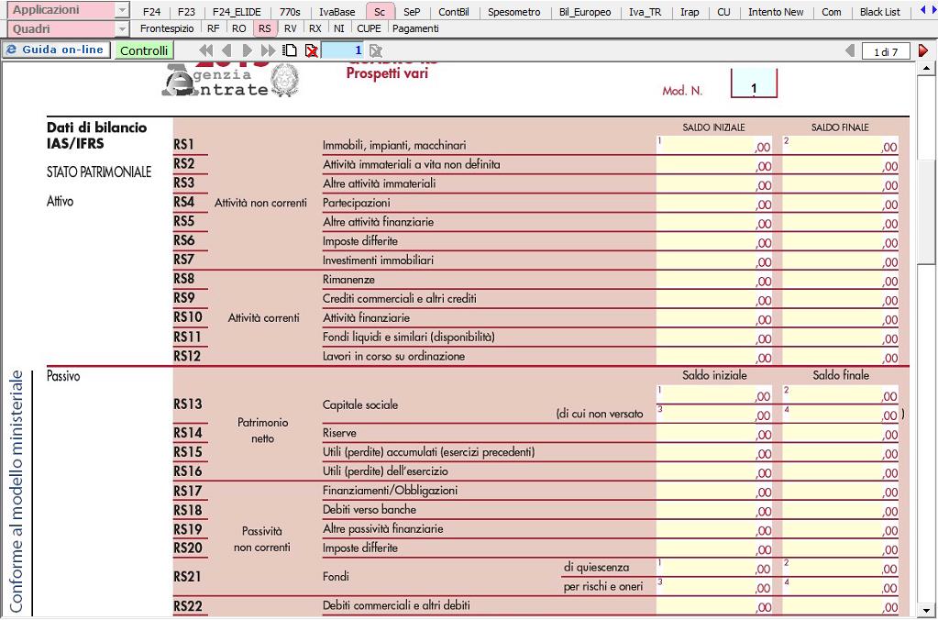The image size is (938, 620).
Task: Select the Irap application tab
Action: point(690,12)
